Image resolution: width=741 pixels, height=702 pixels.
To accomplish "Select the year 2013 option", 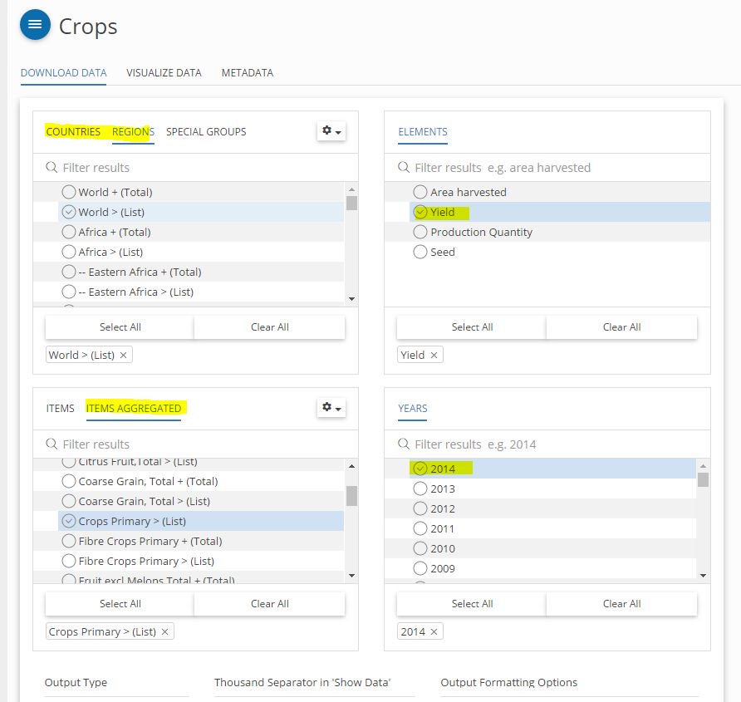I will tap(420, 488).
